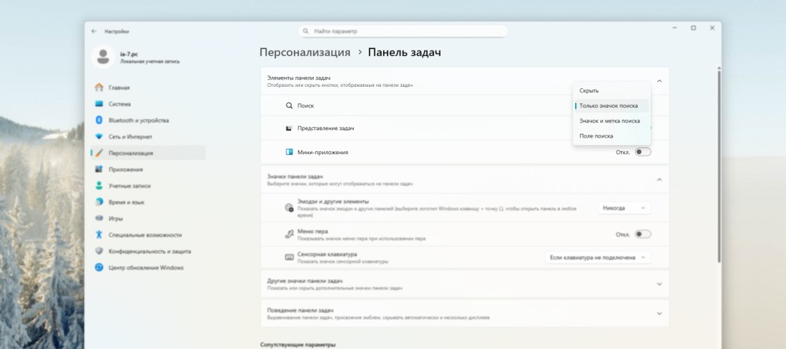Click the Конфиденциальность и защита shield icon

(x=99, y=252)
